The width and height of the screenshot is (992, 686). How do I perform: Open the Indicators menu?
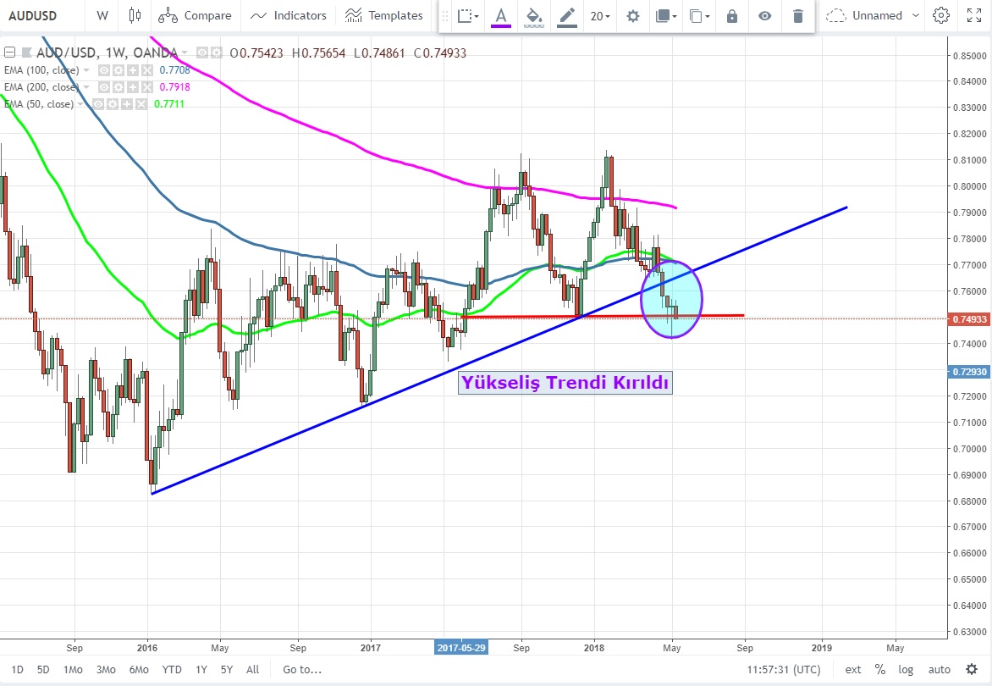(289, 15)
